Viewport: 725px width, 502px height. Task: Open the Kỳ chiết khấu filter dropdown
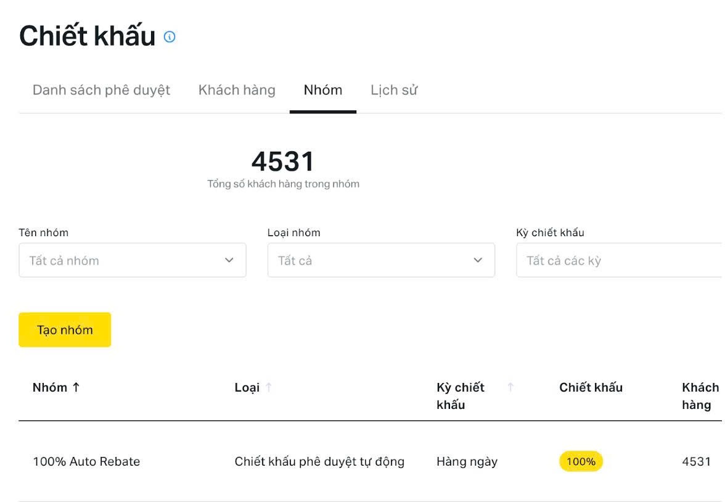pos(619,260)
